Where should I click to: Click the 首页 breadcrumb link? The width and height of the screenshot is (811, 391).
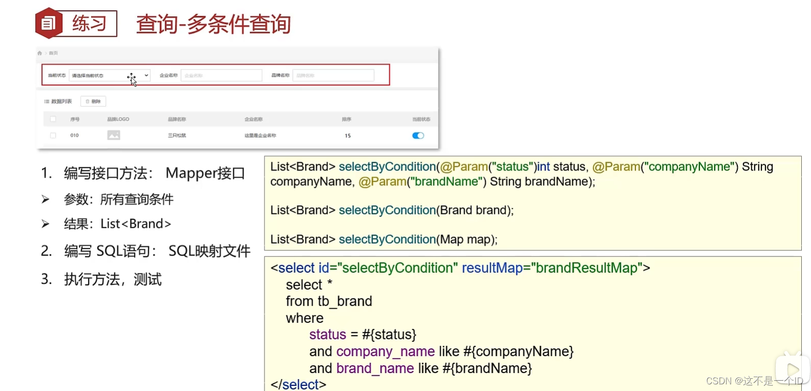[x=53, y=53]
